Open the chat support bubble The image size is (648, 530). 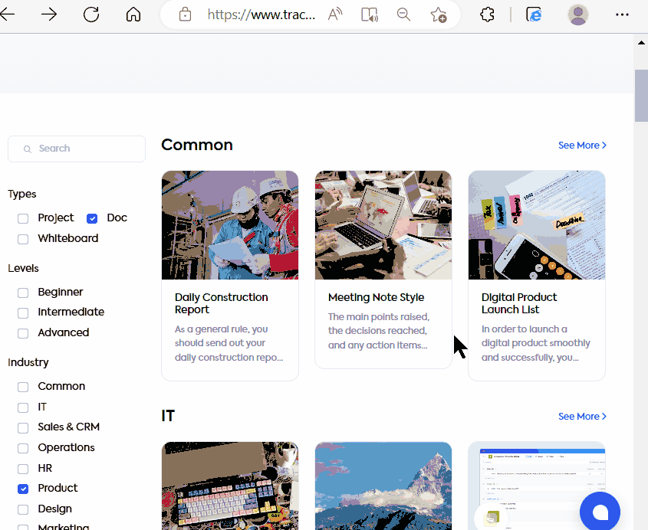[x=600, y=511]
